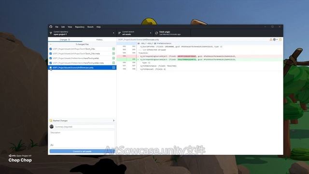Select the Torch_2.fbx file row
The height and width of the screenshot is (174, 309).
(x=82, y=49)
